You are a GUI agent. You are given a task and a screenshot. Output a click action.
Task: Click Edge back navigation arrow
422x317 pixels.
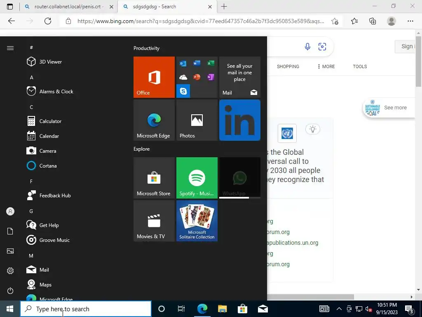pos(11,21)
